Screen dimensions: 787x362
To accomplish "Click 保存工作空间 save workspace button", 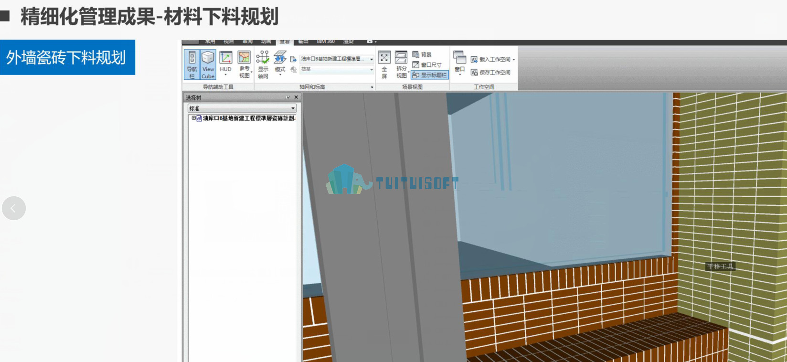I will 490,73.
